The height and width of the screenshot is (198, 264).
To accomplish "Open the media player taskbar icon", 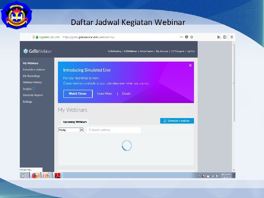I will [x=23, y=176].
